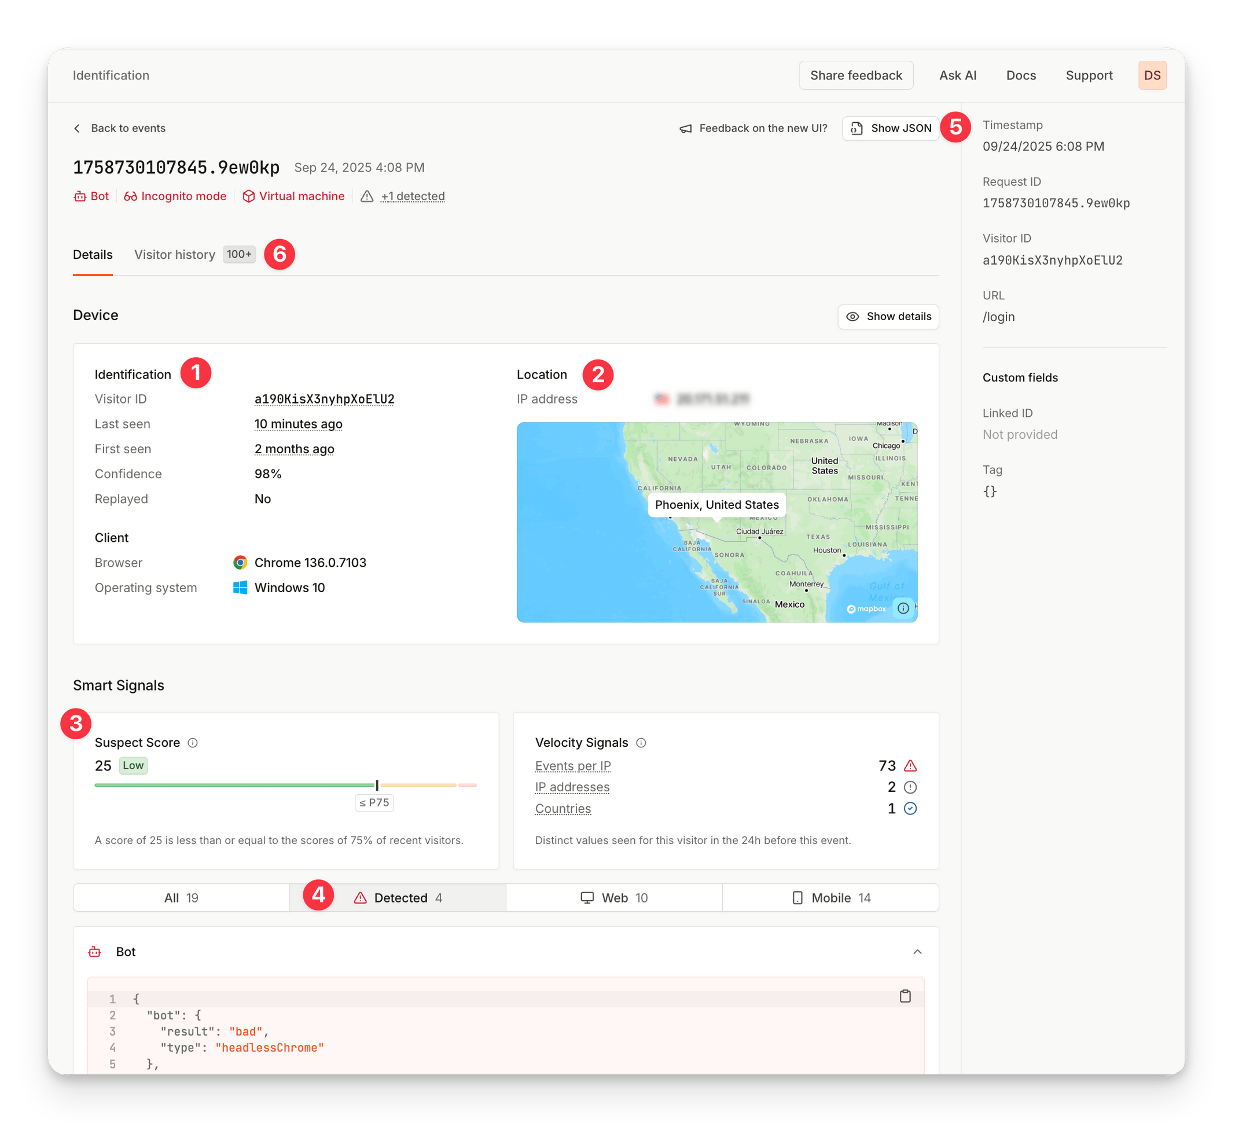Click the 09/24/2025 6:08 PM timestamp
This screenshot has width=1235, height=1123.
click(x=1043, y=147)
